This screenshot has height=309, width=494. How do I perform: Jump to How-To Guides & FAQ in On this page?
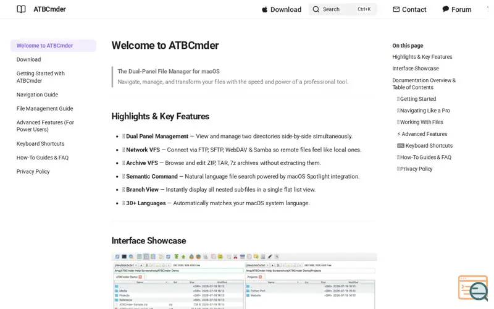click(x=424, y=158)
